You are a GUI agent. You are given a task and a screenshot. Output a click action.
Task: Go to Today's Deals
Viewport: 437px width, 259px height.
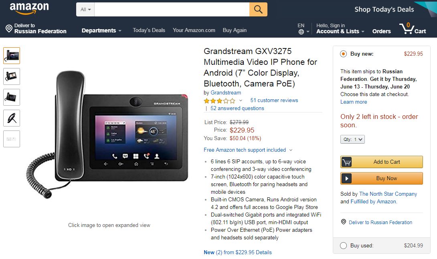[149, 30]
